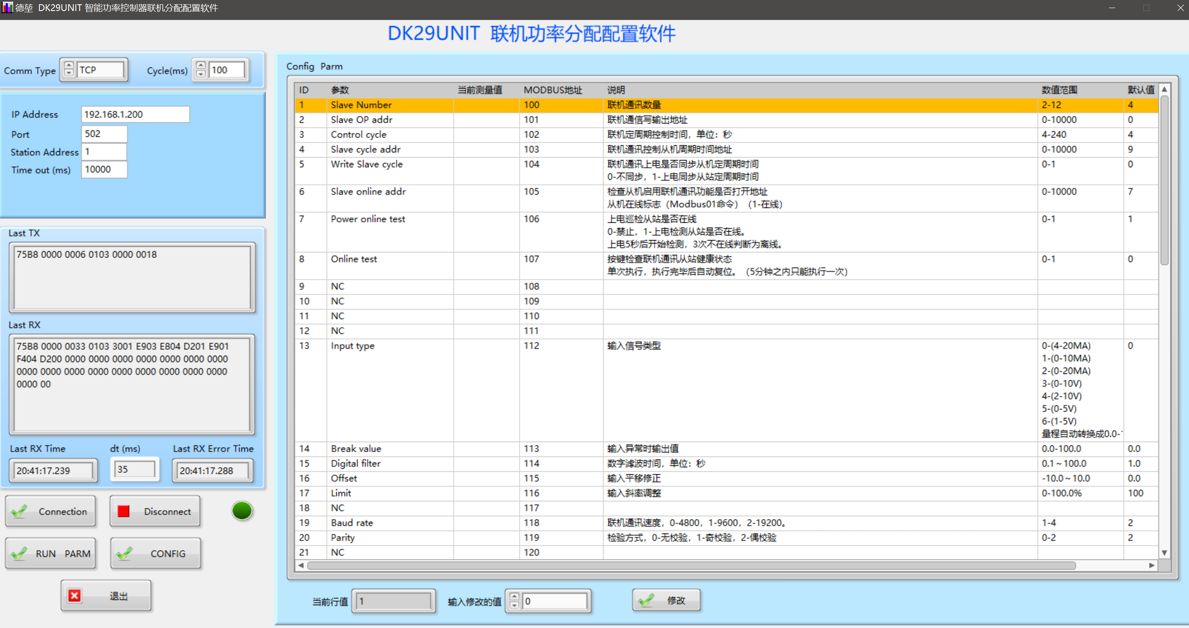Increment the Comm Type selector arrow
The width and height of the screenshot is (1189, 628).
click(x=69, y=66)
